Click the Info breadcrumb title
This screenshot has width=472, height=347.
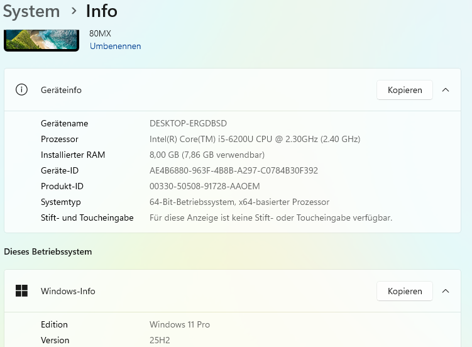102,11
